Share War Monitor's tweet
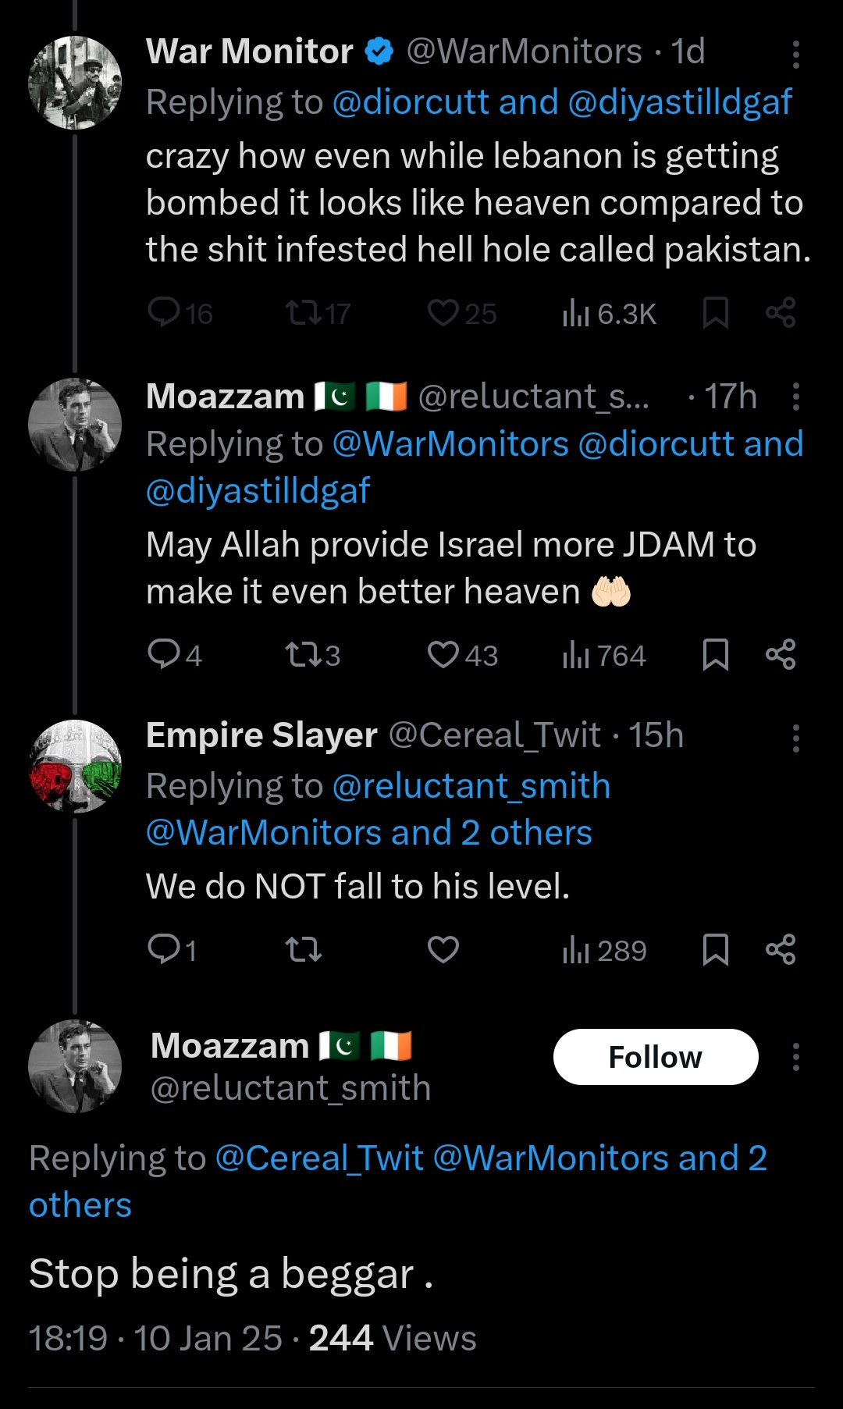The image size is (843, 1409). pyautogui.click(x=781, y=313)
